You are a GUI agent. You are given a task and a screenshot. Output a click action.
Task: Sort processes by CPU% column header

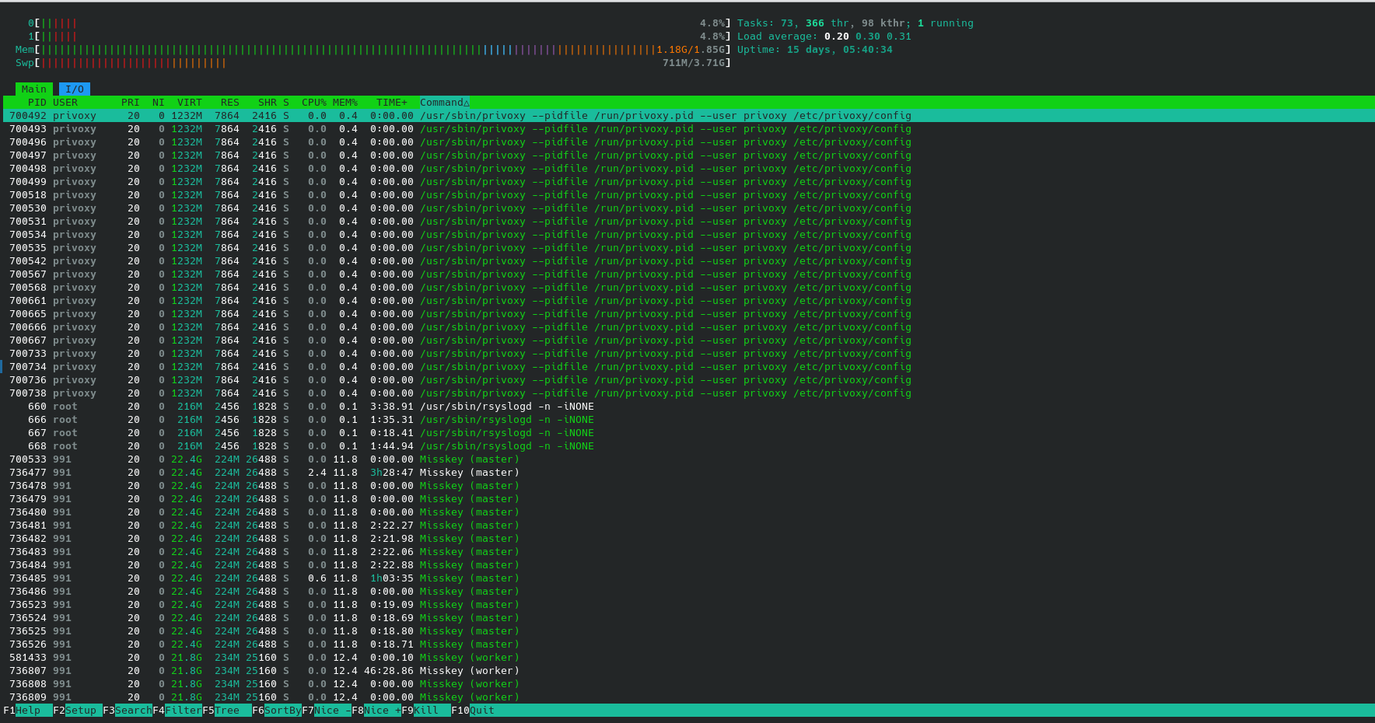click(x=313, y=103)
